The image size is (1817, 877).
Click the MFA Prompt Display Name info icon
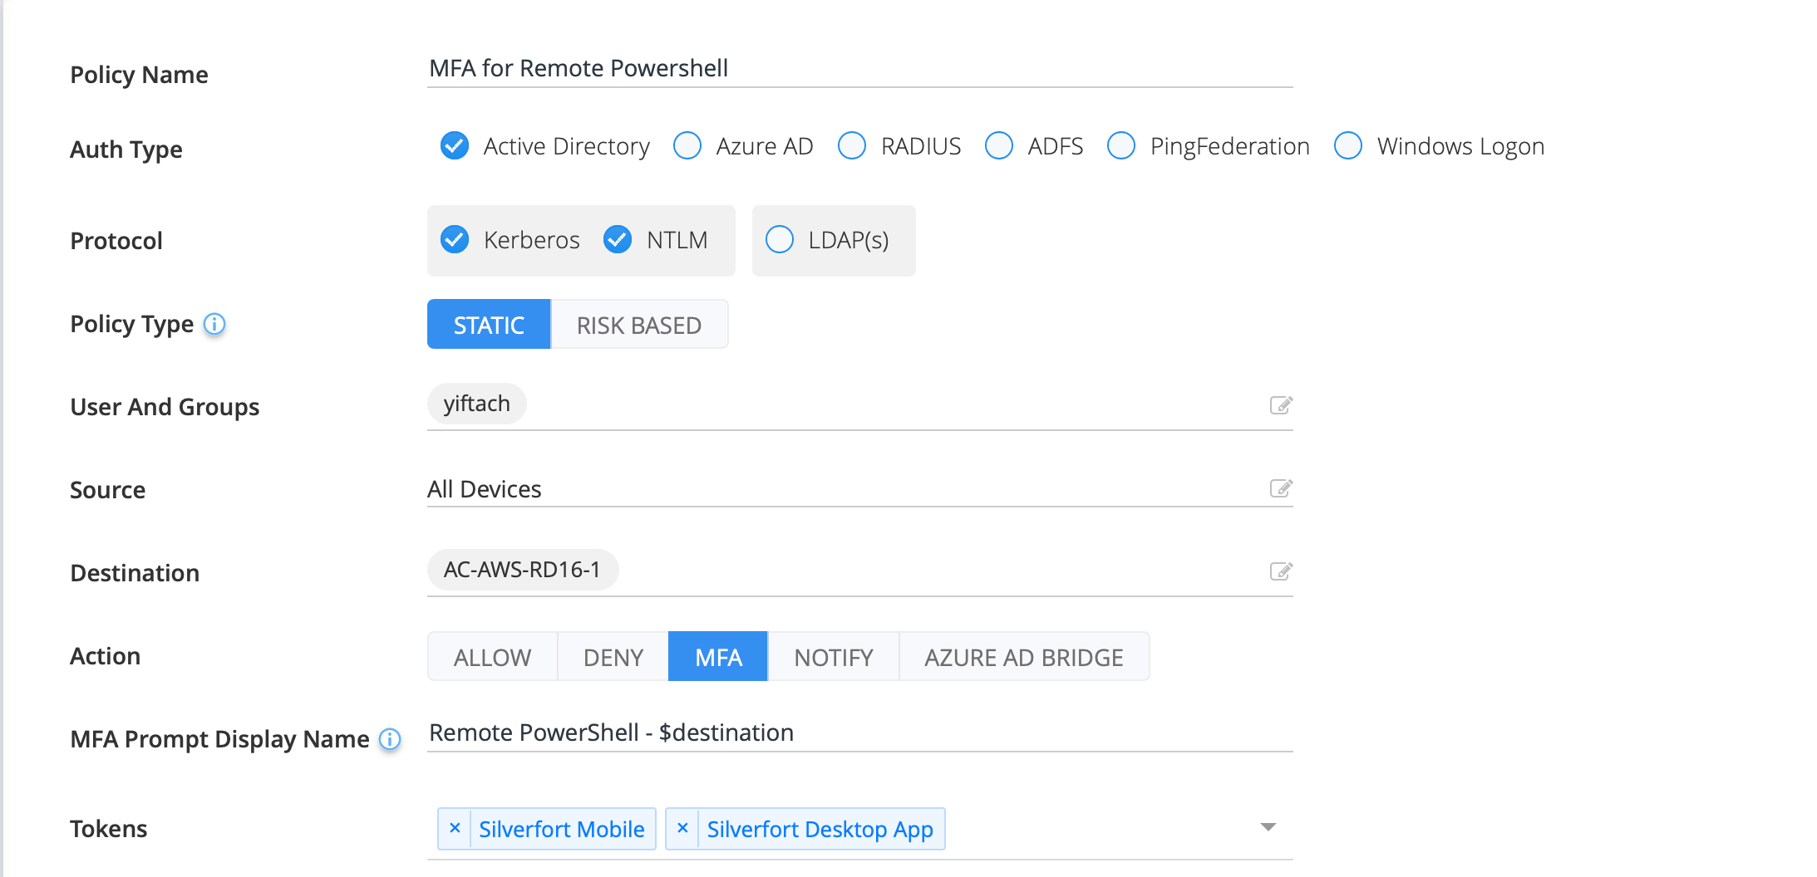[390, 739]
